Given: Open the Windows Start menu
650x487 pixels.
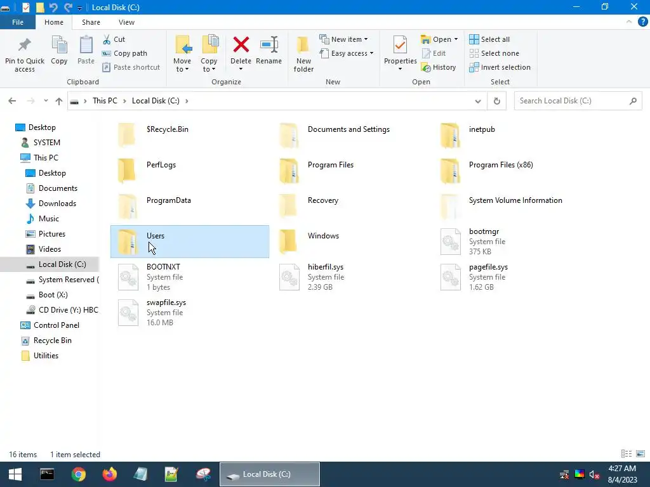Looking at the screenshot, I should (15, 474).
